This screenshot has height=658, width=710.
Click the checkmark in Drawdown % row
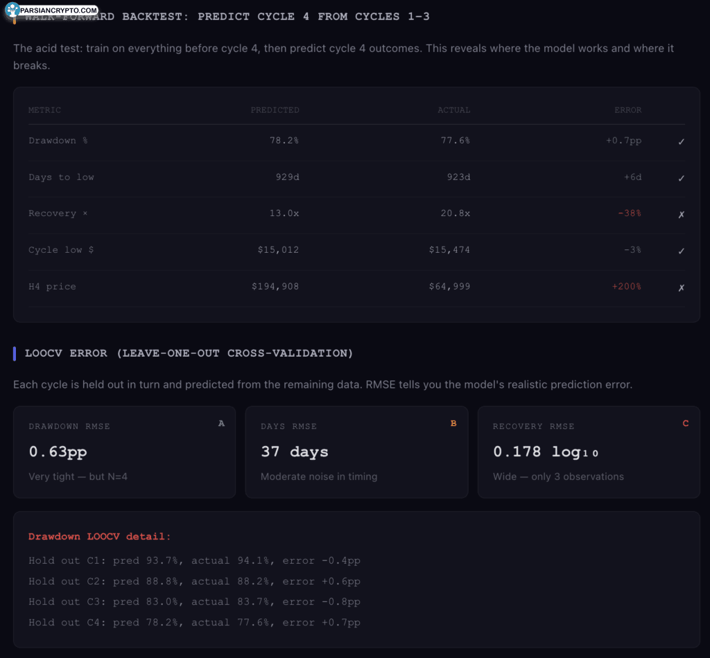click(681, 141)
